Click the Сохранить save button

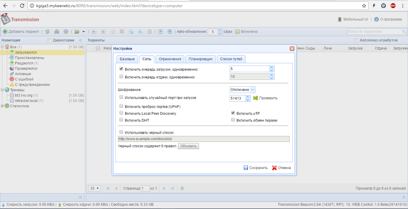255,168
